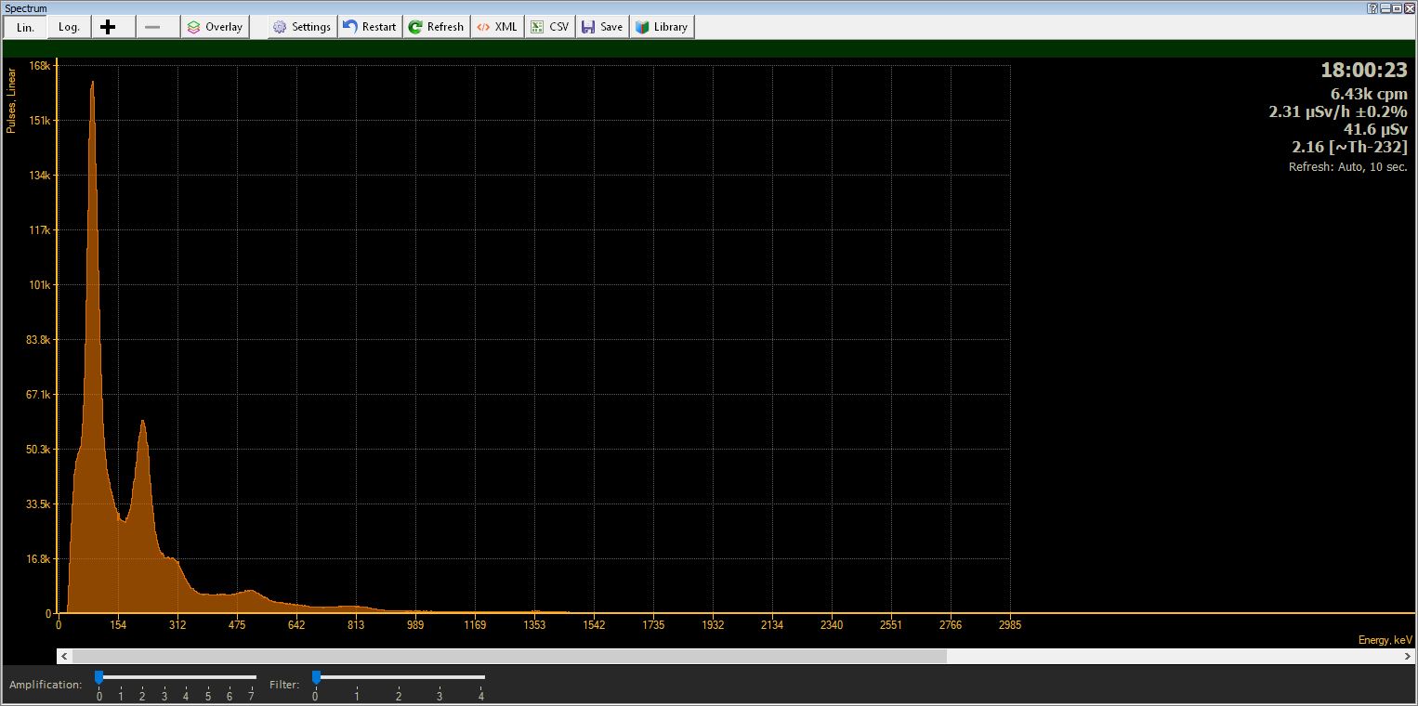Set Filter slider to 2
1418x706 pixels.
coord(399,677)
